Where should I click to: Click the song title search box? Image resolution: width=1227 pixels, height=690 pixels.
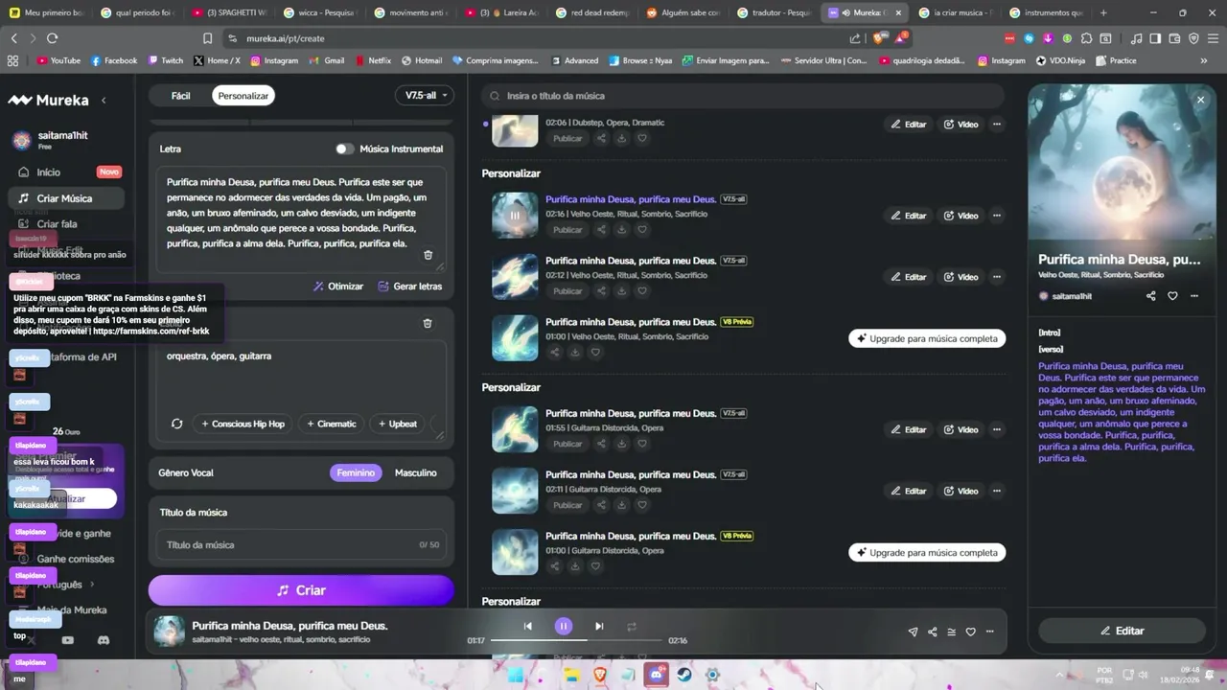point(743,96)
